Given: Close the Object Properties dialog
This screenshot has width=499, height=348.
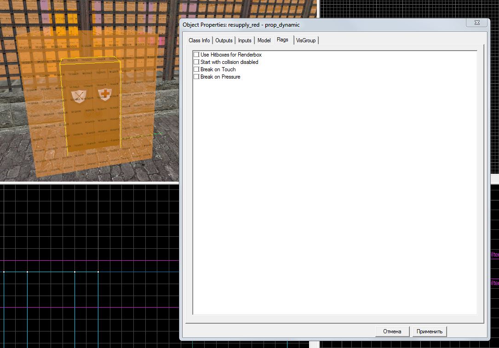Looking at the screenshot, I should coord(477,23).
